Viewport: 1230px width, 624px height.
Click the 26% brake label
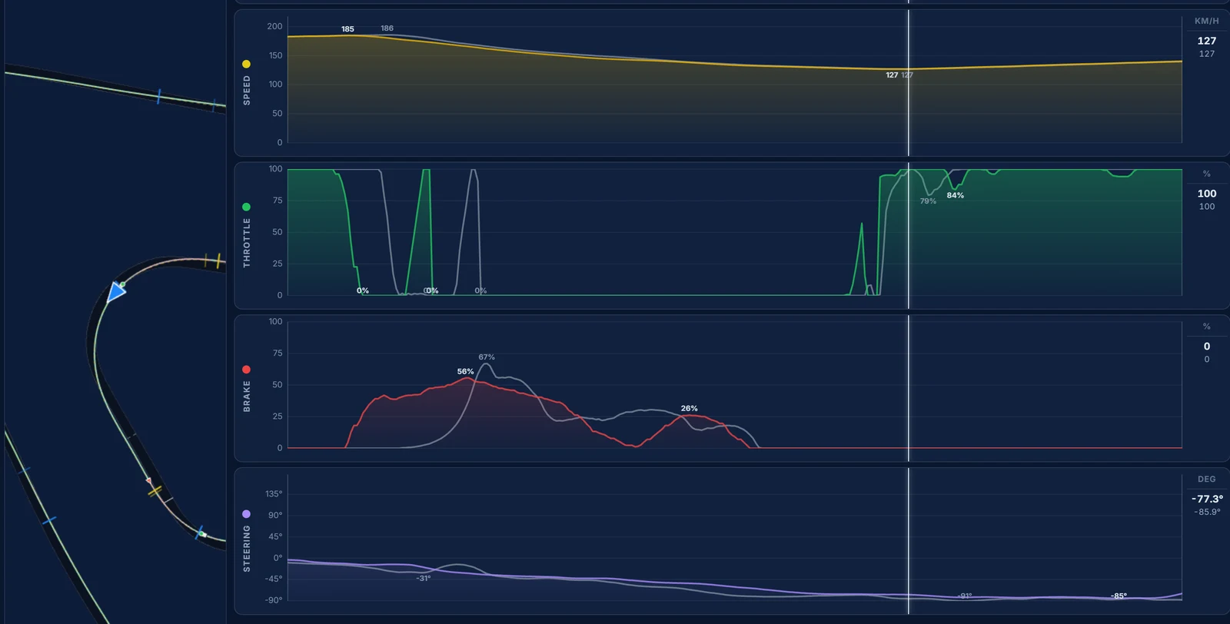689,408
